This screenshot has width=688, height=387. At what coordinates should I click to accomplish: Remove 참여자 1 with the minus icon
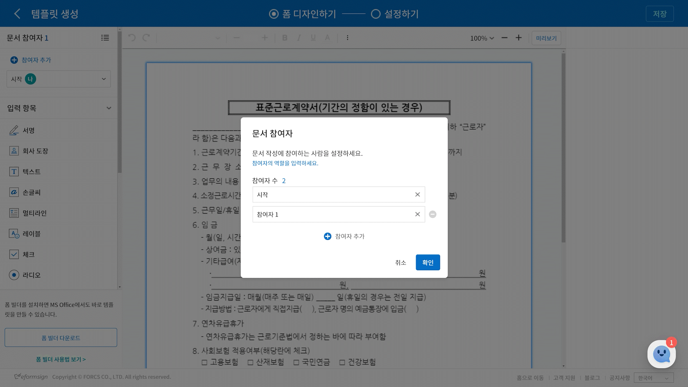(x=433, y=214)
